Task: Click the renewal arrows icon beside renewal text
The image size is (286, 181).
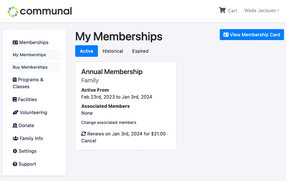Action: [x=84, y=134]
